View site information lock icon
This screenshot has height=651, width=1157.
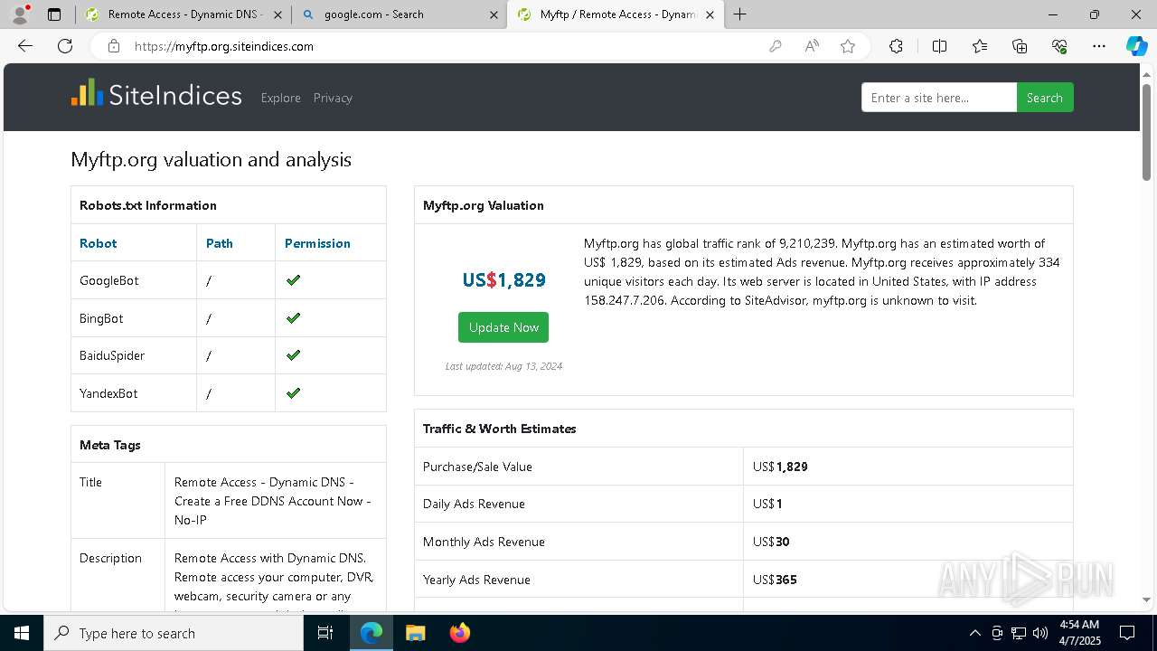coord(114,46)
